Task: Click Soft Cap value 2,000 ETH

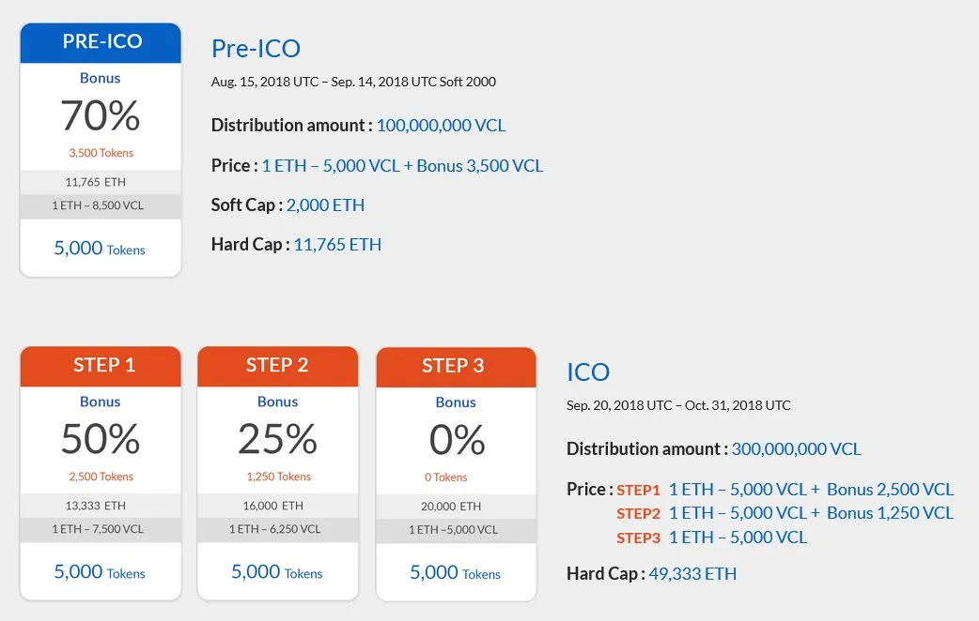Action: [325, 205]
